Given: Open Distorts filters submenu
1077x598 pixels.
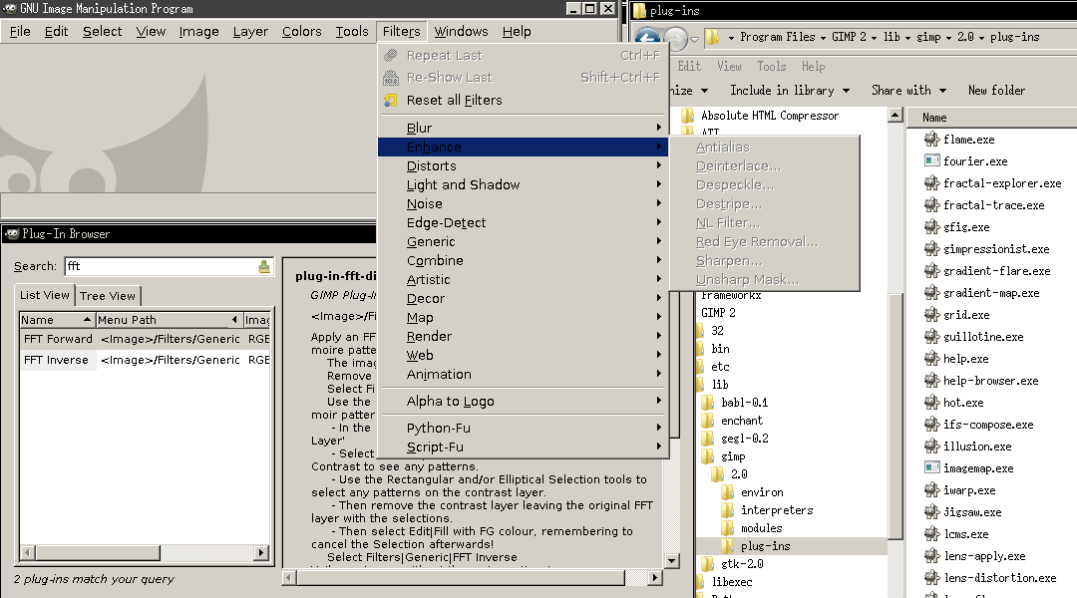Looking at the screenshot, I should pos(523,166).
